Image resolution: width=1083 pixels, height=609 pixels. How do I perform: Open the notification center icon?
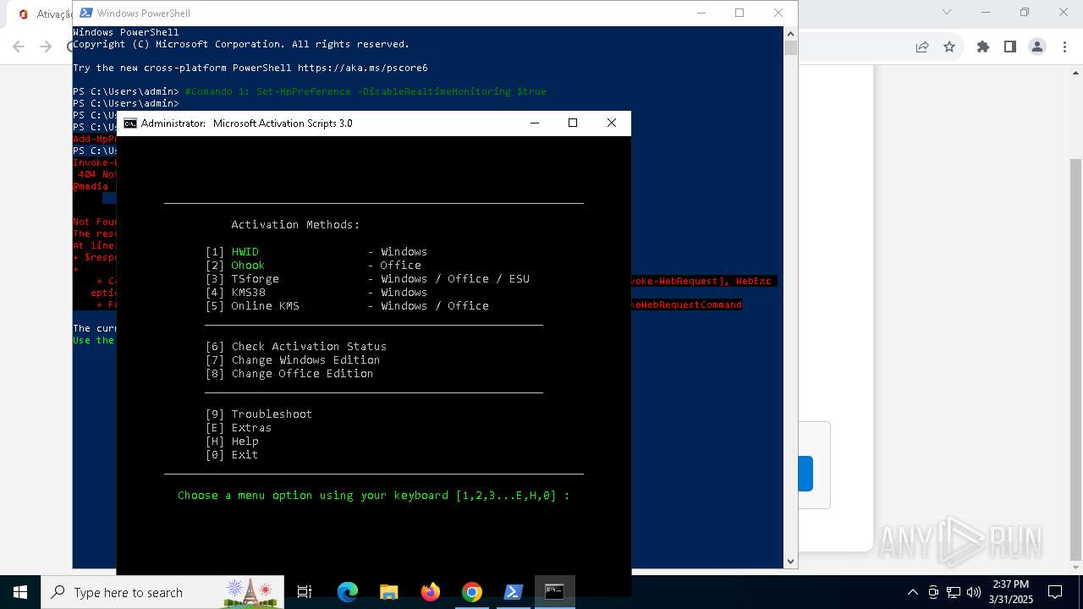[x=1055, y=592]
